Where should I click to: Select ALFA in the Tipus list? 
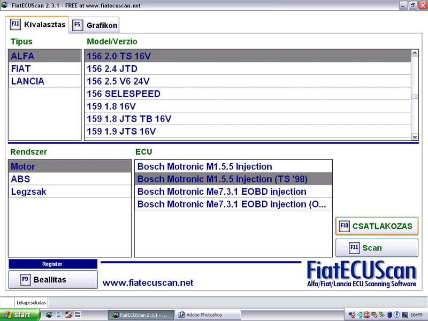pyautogui.click(x=45, y=56)
